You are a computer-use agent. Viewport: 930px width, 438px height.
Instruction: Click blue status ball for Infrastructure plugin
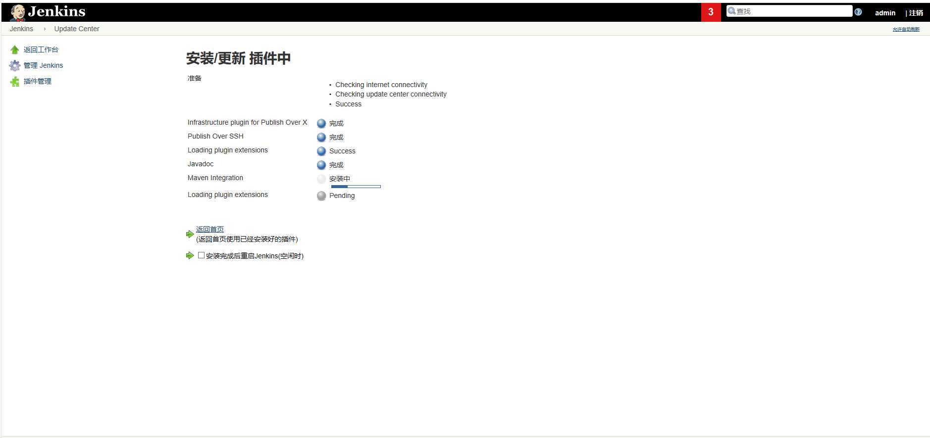(x=321, y=123)
